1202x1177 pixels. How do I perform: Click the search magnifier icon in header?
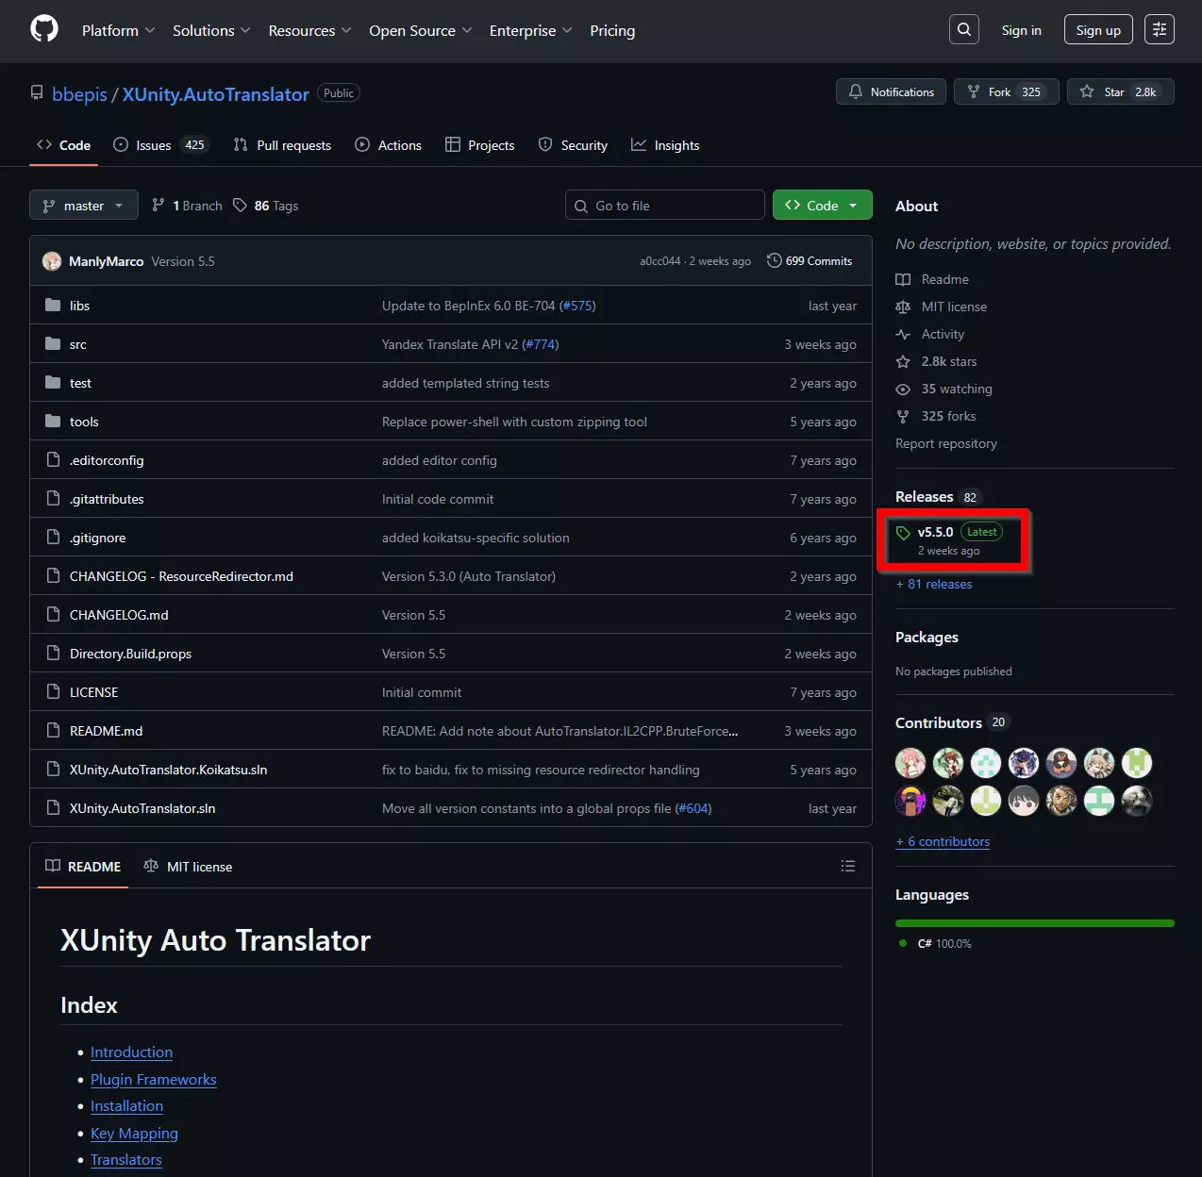(x=964, y=30)
